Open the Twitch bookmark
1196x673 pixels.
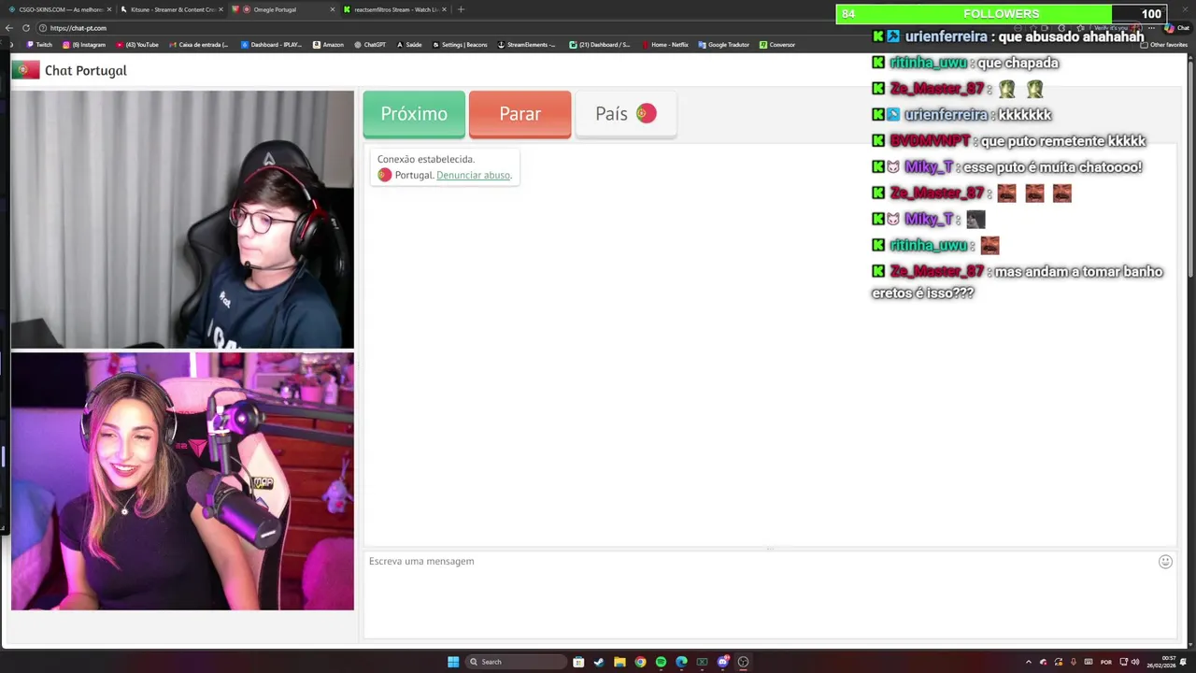[x=38, y=45]
